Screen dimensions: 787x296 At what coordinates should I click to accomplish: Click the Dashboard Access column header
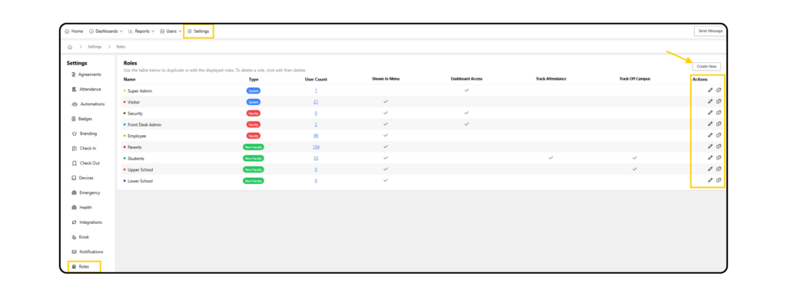[x=467, y=79]
